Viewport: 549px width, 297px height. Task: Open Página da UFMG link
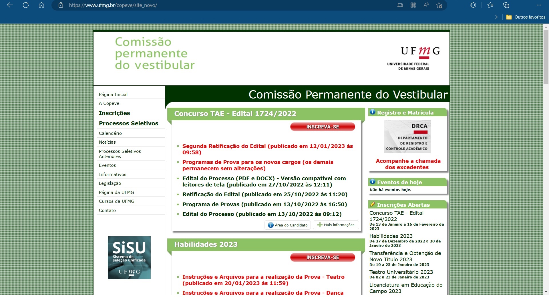116,192
